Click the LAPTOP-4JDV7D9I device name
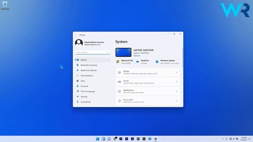Image resolution: width=253 pixels, height=142 pixels. [x=143, y=50]
